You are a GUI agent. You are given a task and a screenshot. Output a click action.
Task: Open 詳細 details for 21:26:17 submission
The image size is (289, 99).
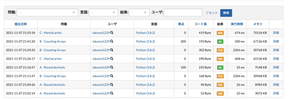click(276, 59)
